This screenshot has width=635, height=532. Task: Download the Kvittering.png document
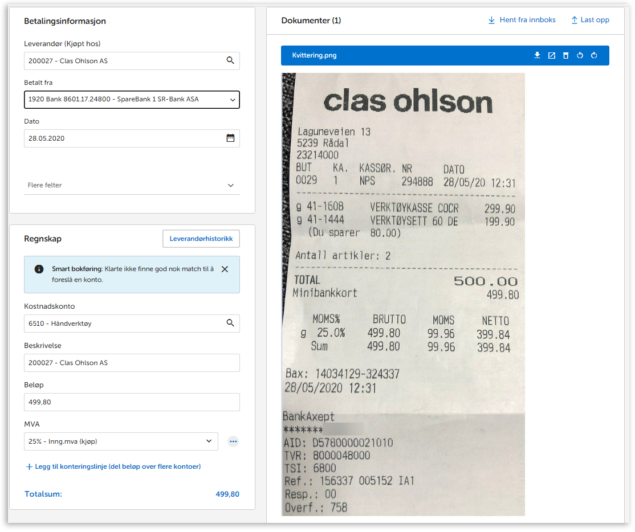[x=537, y=55]
